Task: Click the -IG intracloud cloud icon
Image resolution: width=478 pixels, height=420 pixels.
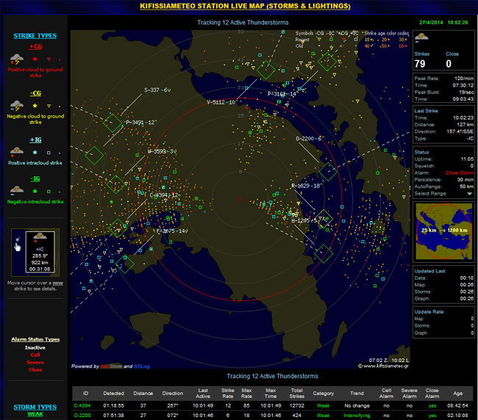Action: tap(16, 190)
